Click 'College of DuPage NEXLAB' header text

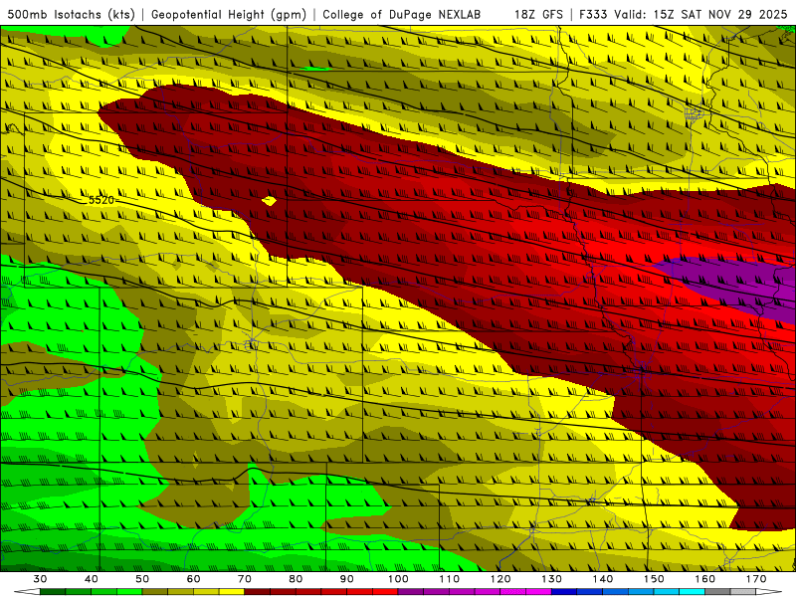[402, 14]
